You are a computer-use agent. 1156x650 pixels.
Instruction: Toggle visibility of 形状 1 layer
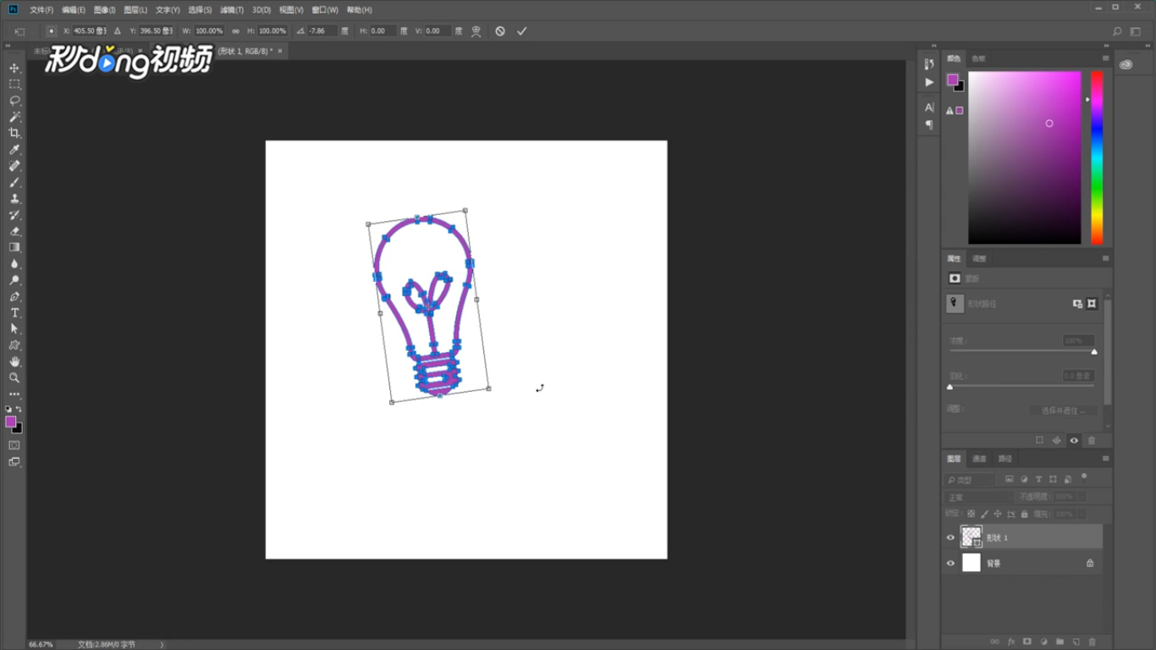point(950,537)
